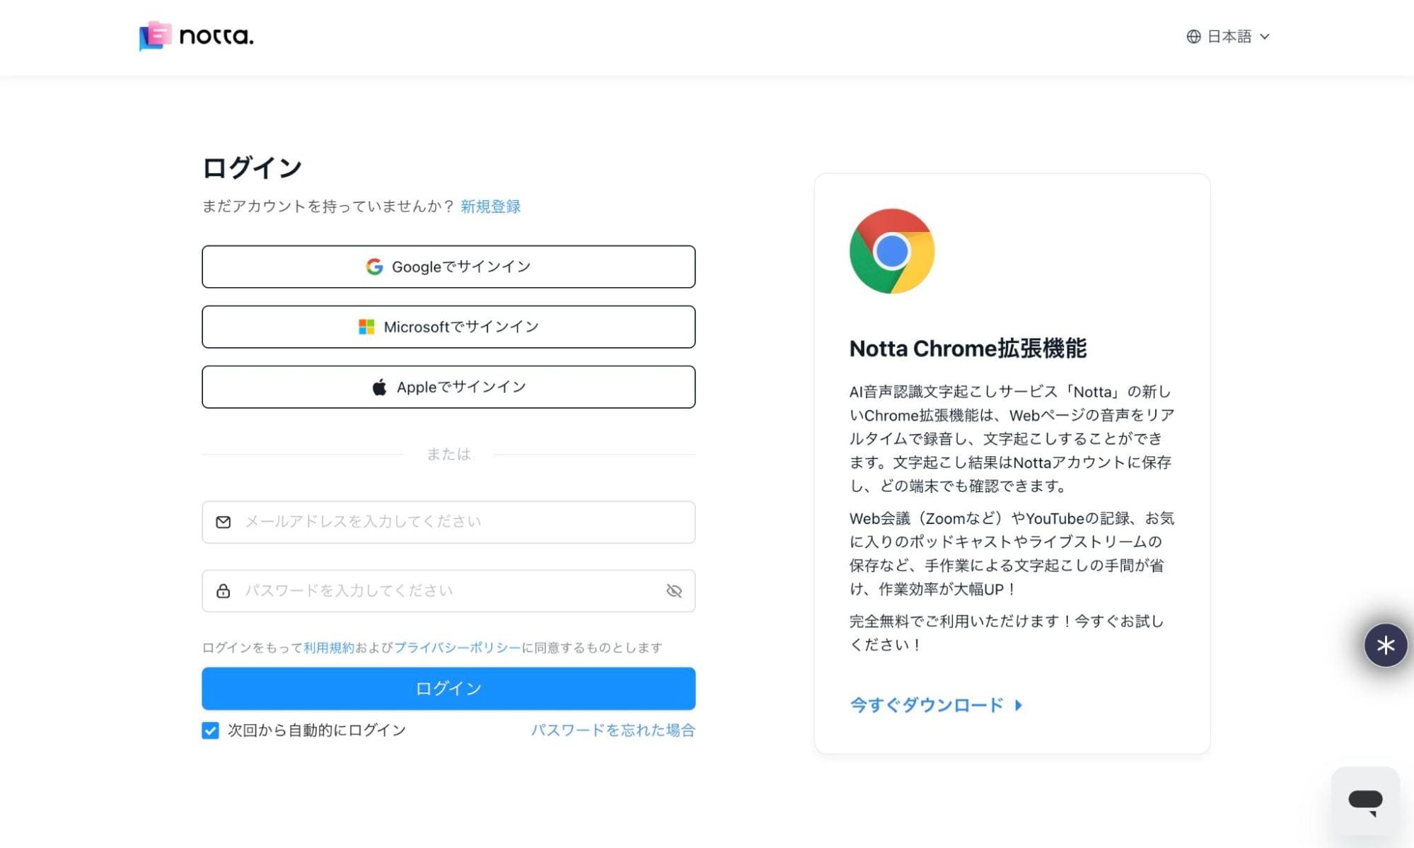Screen dimensions: 1414x848
Task: Select the Appleでサインイン button
Action: 448,387
